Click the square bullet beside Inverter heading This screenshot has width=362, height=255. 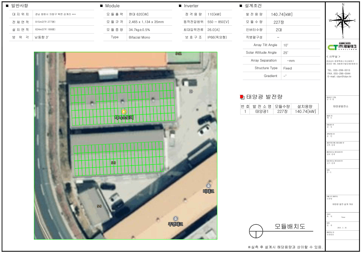point(180,6)
